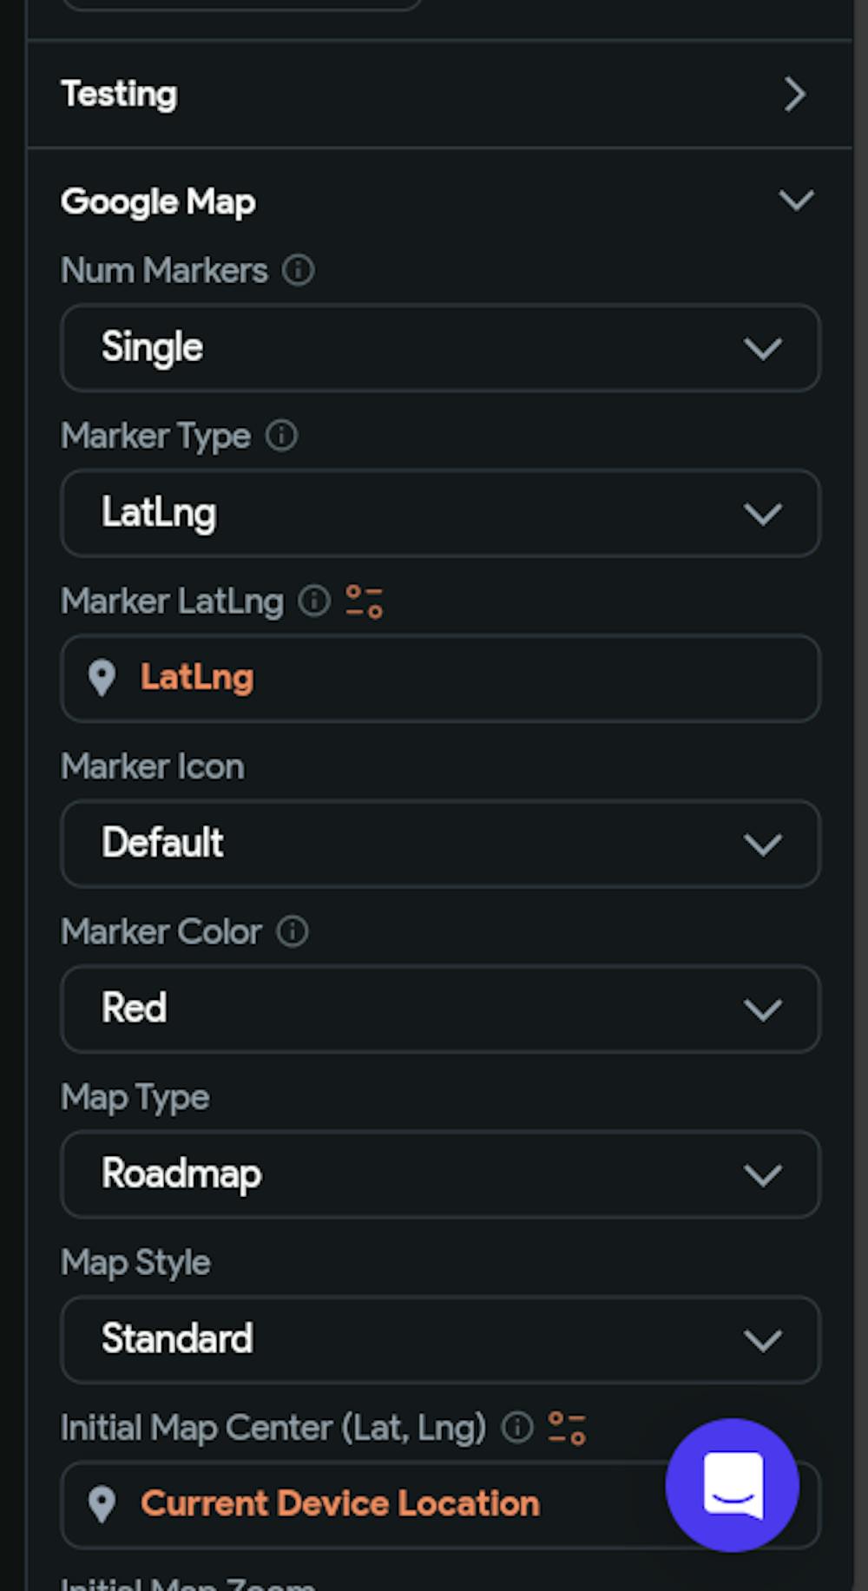This screenshot has height=1591, width=868.
Task: Click the Num Markers info icon
Action: (x=298, y=270)
